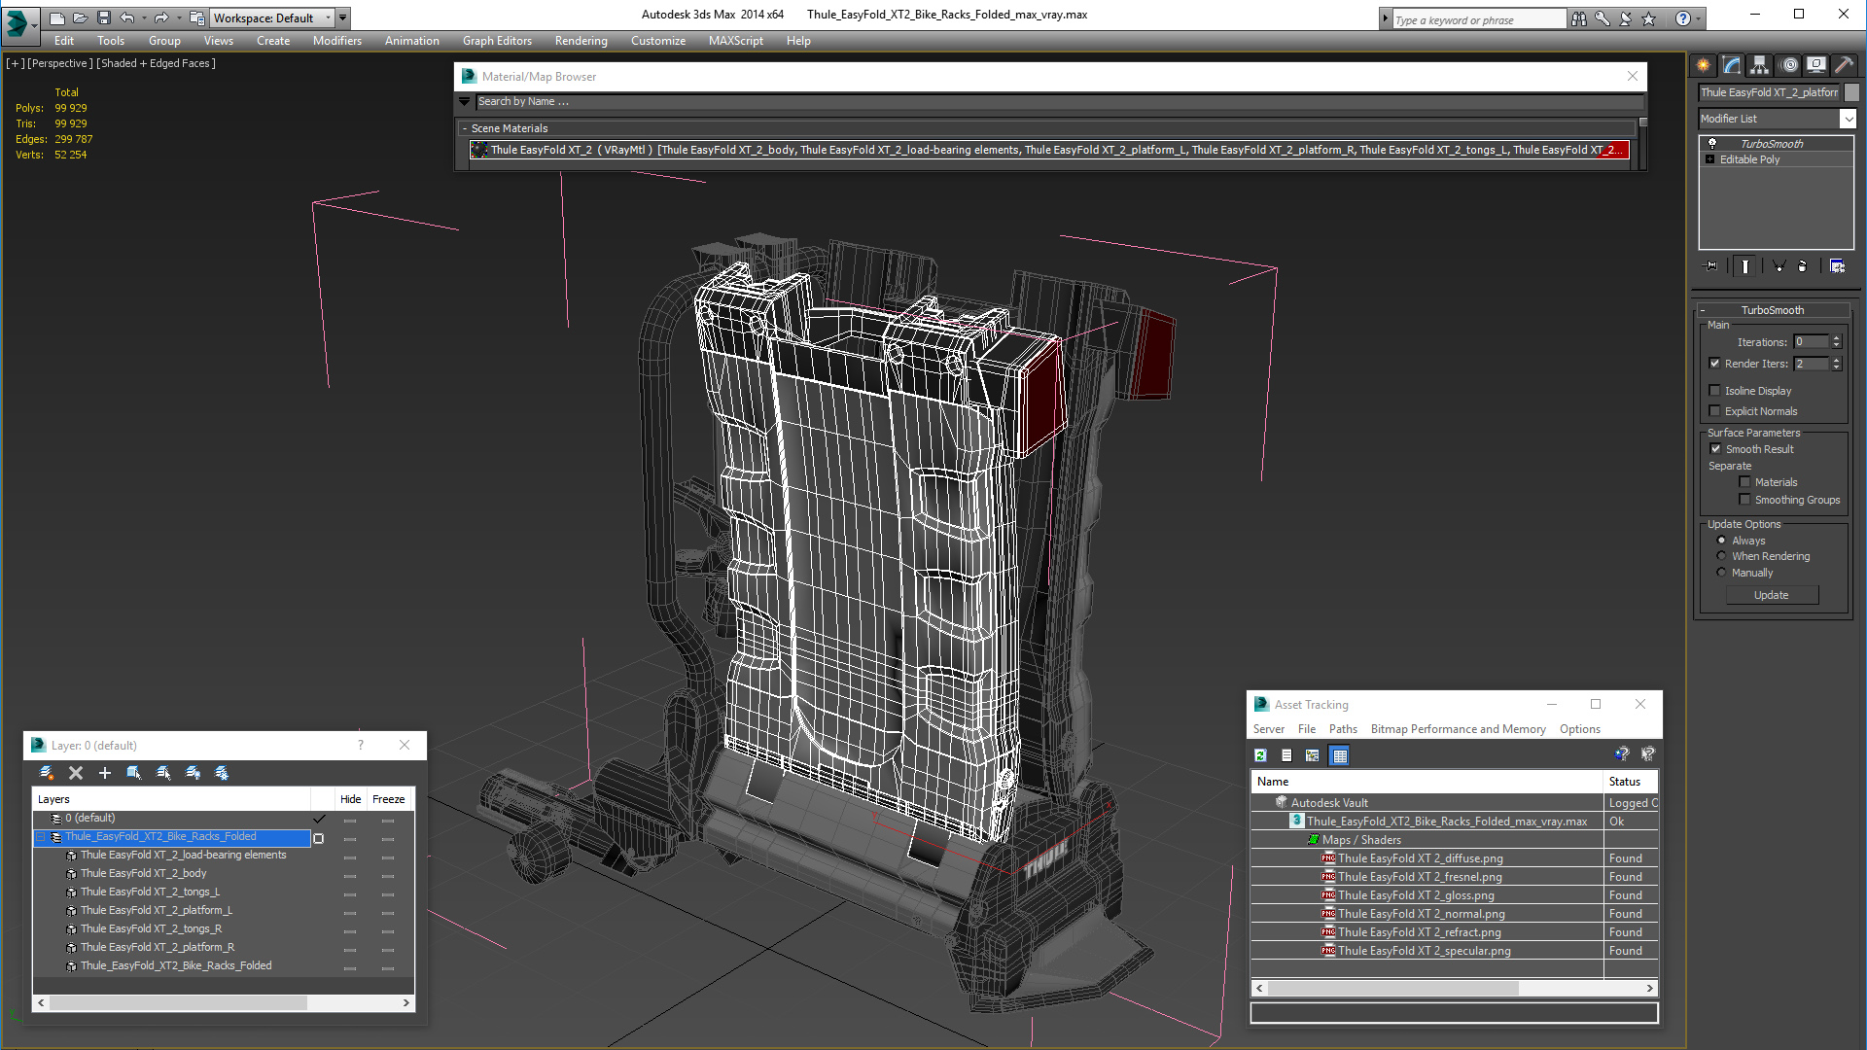Screen dimensions: 1867x1050
Task: Select the Manually update radio button
Action: click(x=1722, y=573)
